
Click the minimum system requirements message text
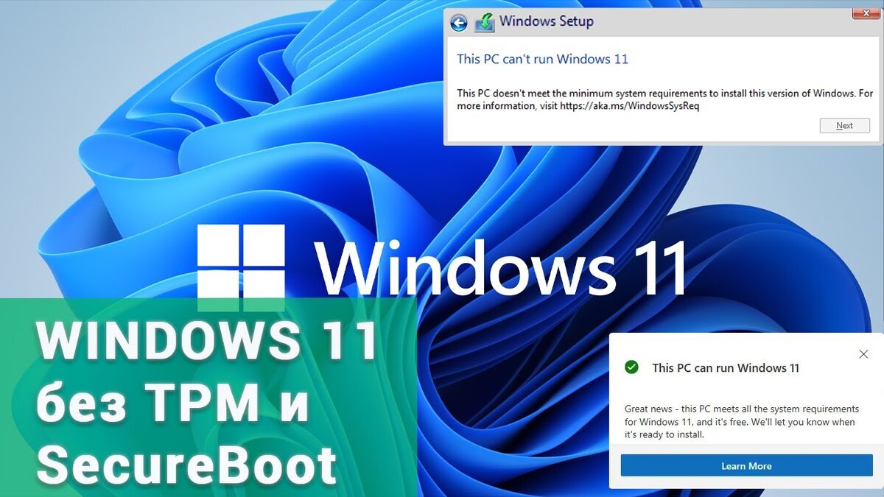(x=664, y=99)
